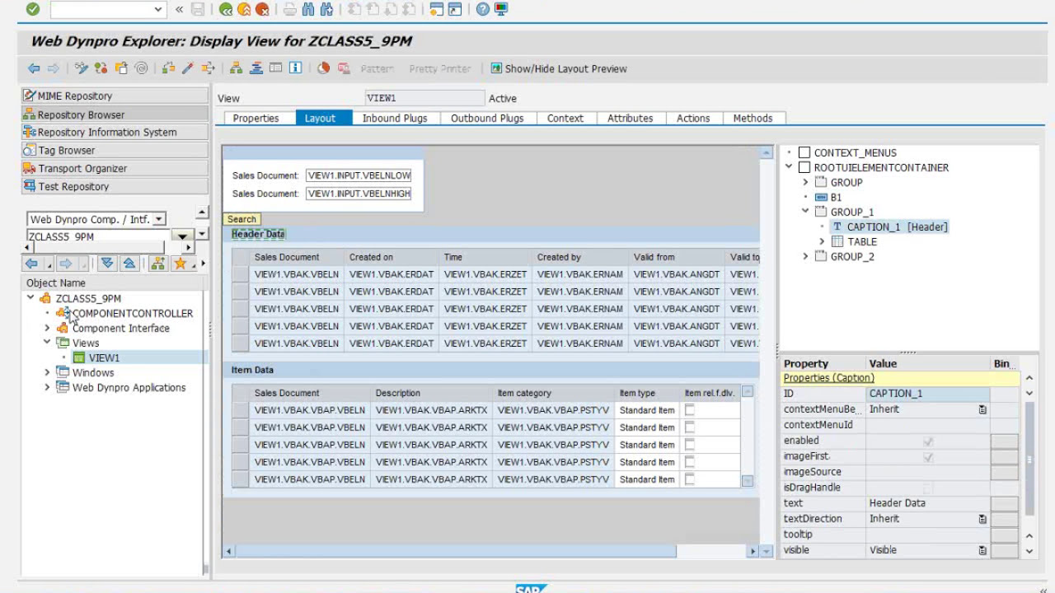Click the Activate matchstick icon

pos(188,68)
